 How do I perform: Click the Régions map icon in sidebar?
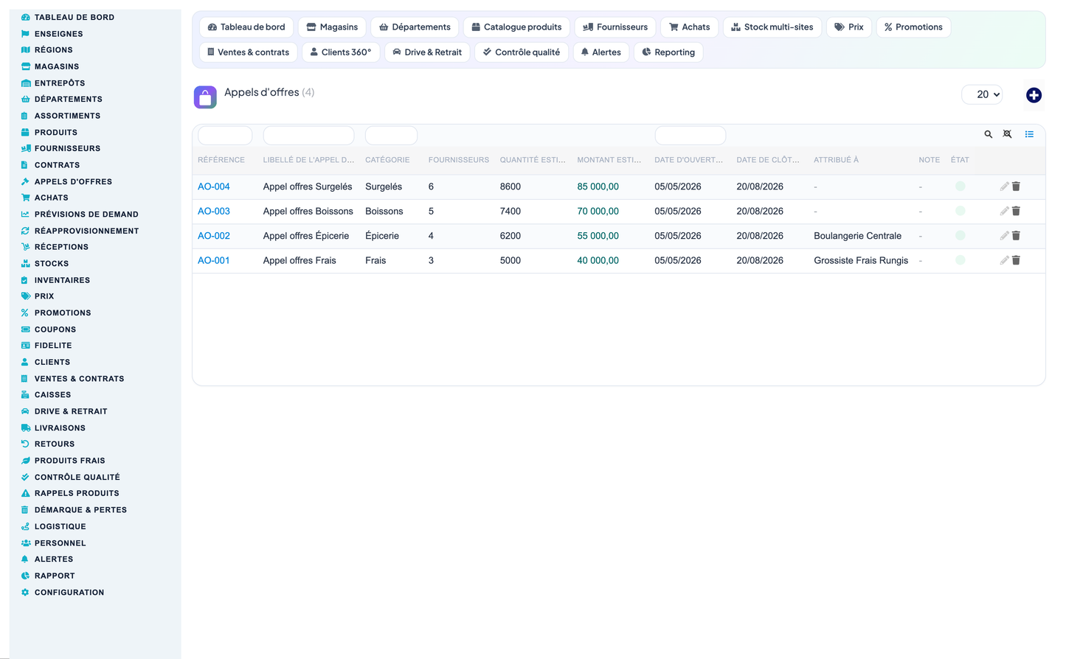(25, 50)
